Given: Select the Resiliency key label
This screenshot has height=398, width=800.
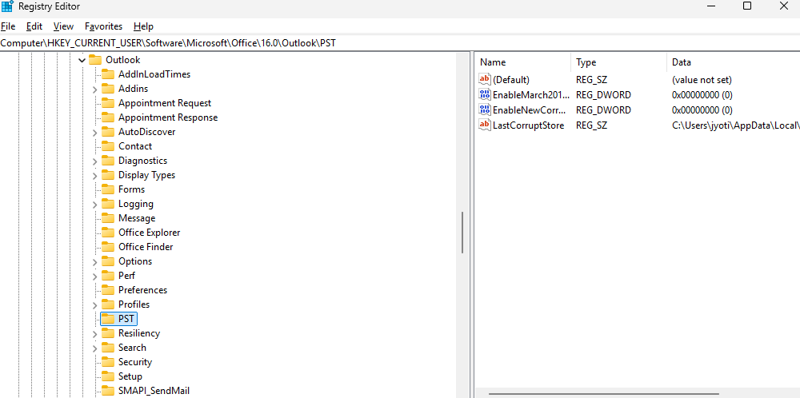Looking at the screenshot, I should (x=138, y=333).
